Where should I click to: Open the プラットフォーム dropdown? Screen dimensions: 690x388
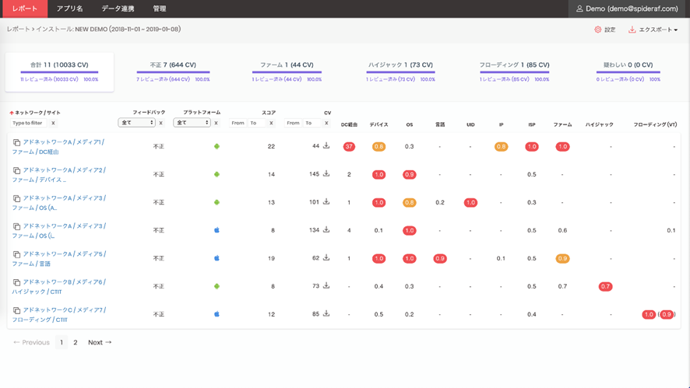(192, 123)
